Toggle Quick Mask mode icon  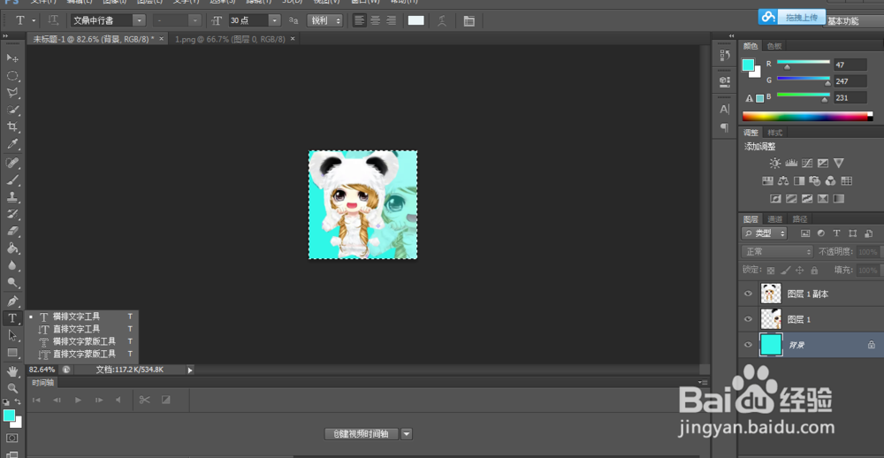(x=11, y=438)
